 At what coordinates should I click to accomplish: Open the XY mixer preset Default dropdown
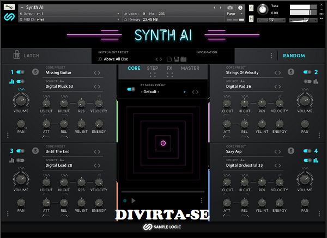click(163, 92)
